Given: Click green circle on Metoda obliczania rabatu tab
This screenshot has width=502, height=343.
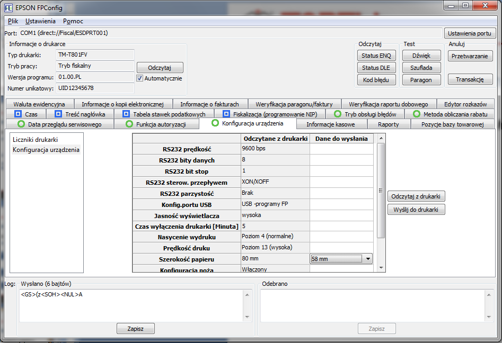Looking at the screenshot, I should point(416,114).
